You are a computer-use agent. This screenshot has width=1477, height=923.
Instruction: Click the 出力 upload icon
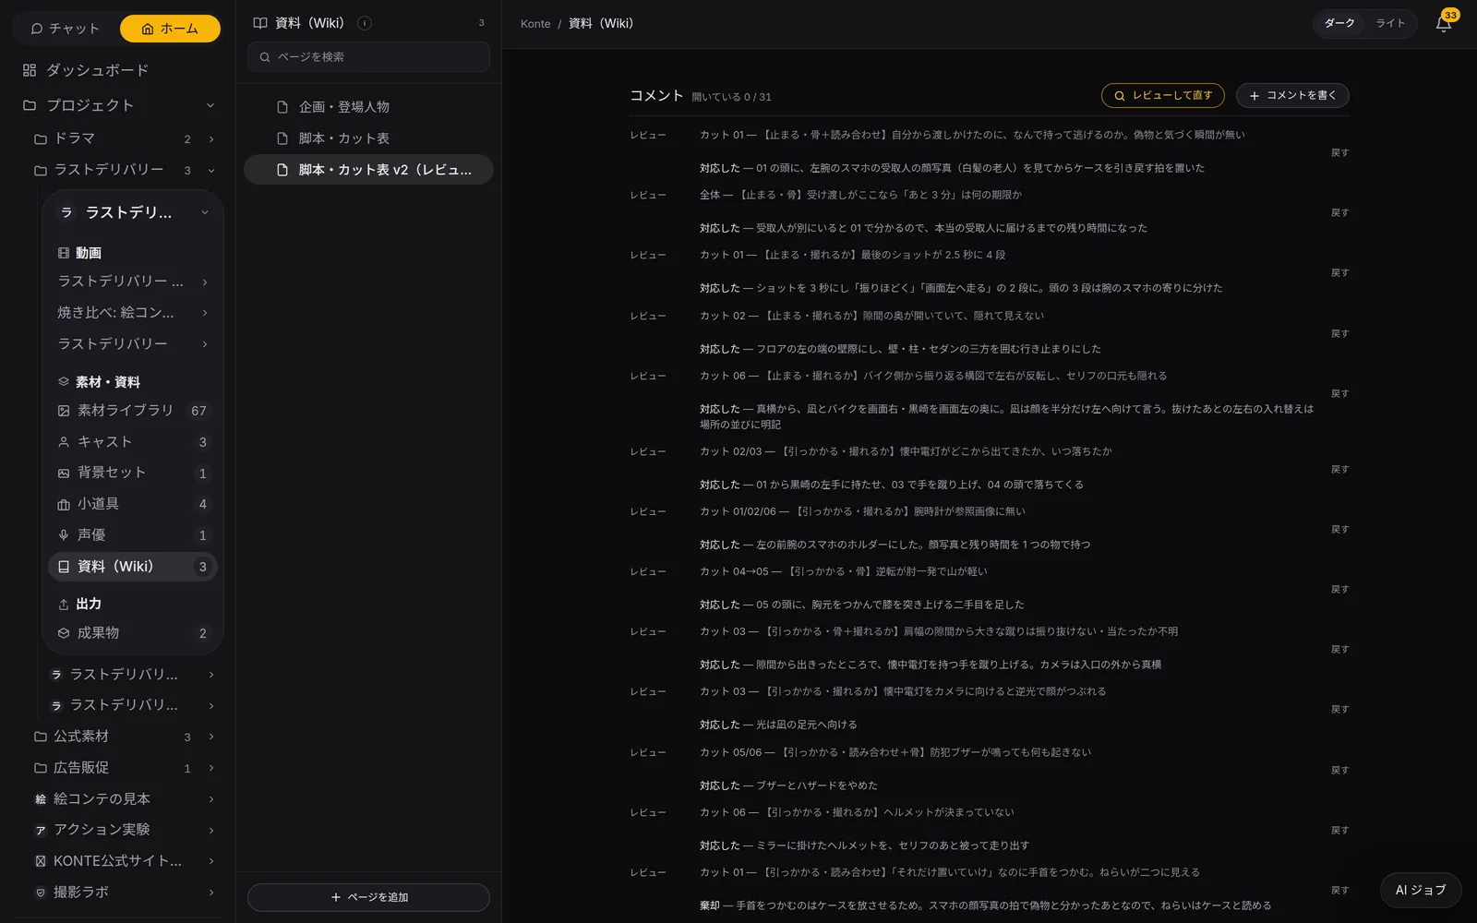pyautogui.click(x=64, y=605)
